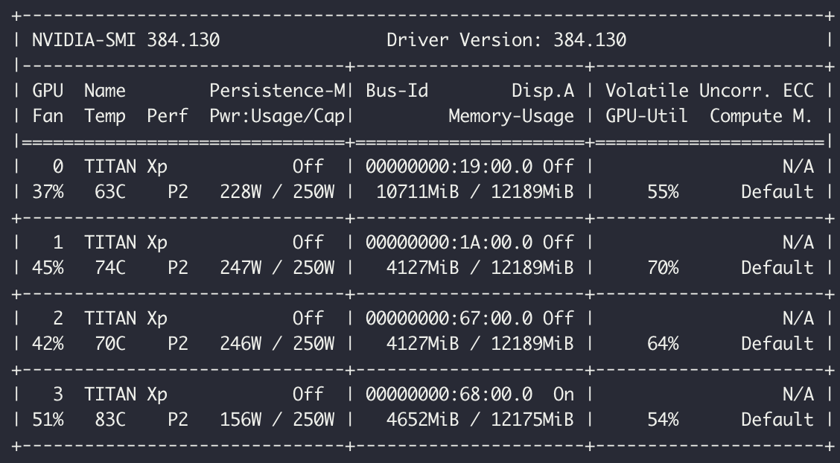Viewport: 840px width, 463px height.
Task: Click the 'Temp' column header
Action: point(105,116)
